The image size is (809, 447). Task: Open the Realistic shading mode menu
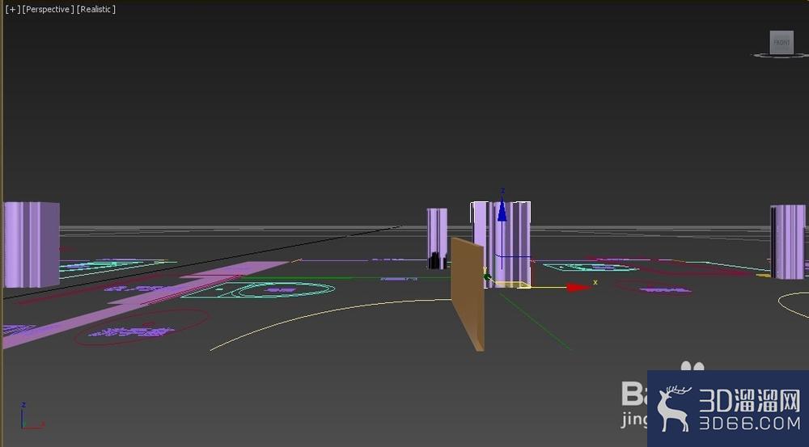point(96,9)
